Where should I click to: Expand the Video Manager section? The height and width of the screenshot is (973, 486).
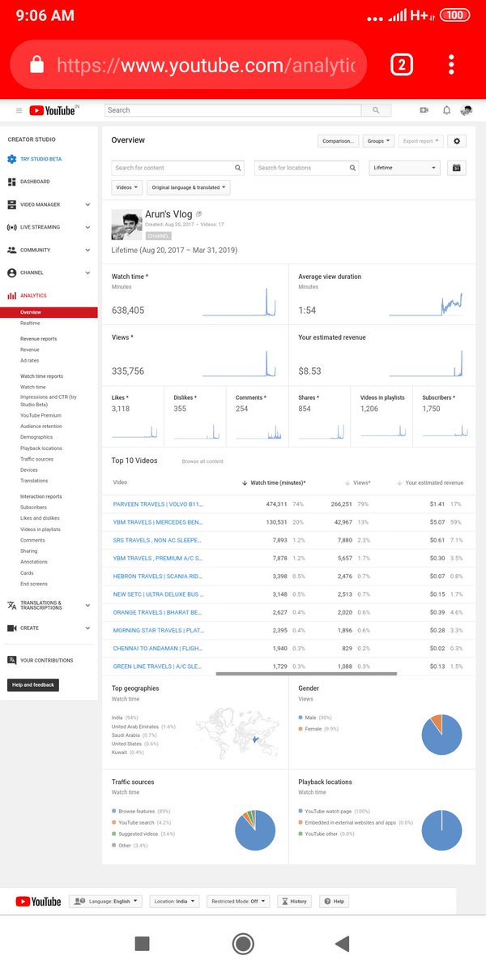click(87, 204)
